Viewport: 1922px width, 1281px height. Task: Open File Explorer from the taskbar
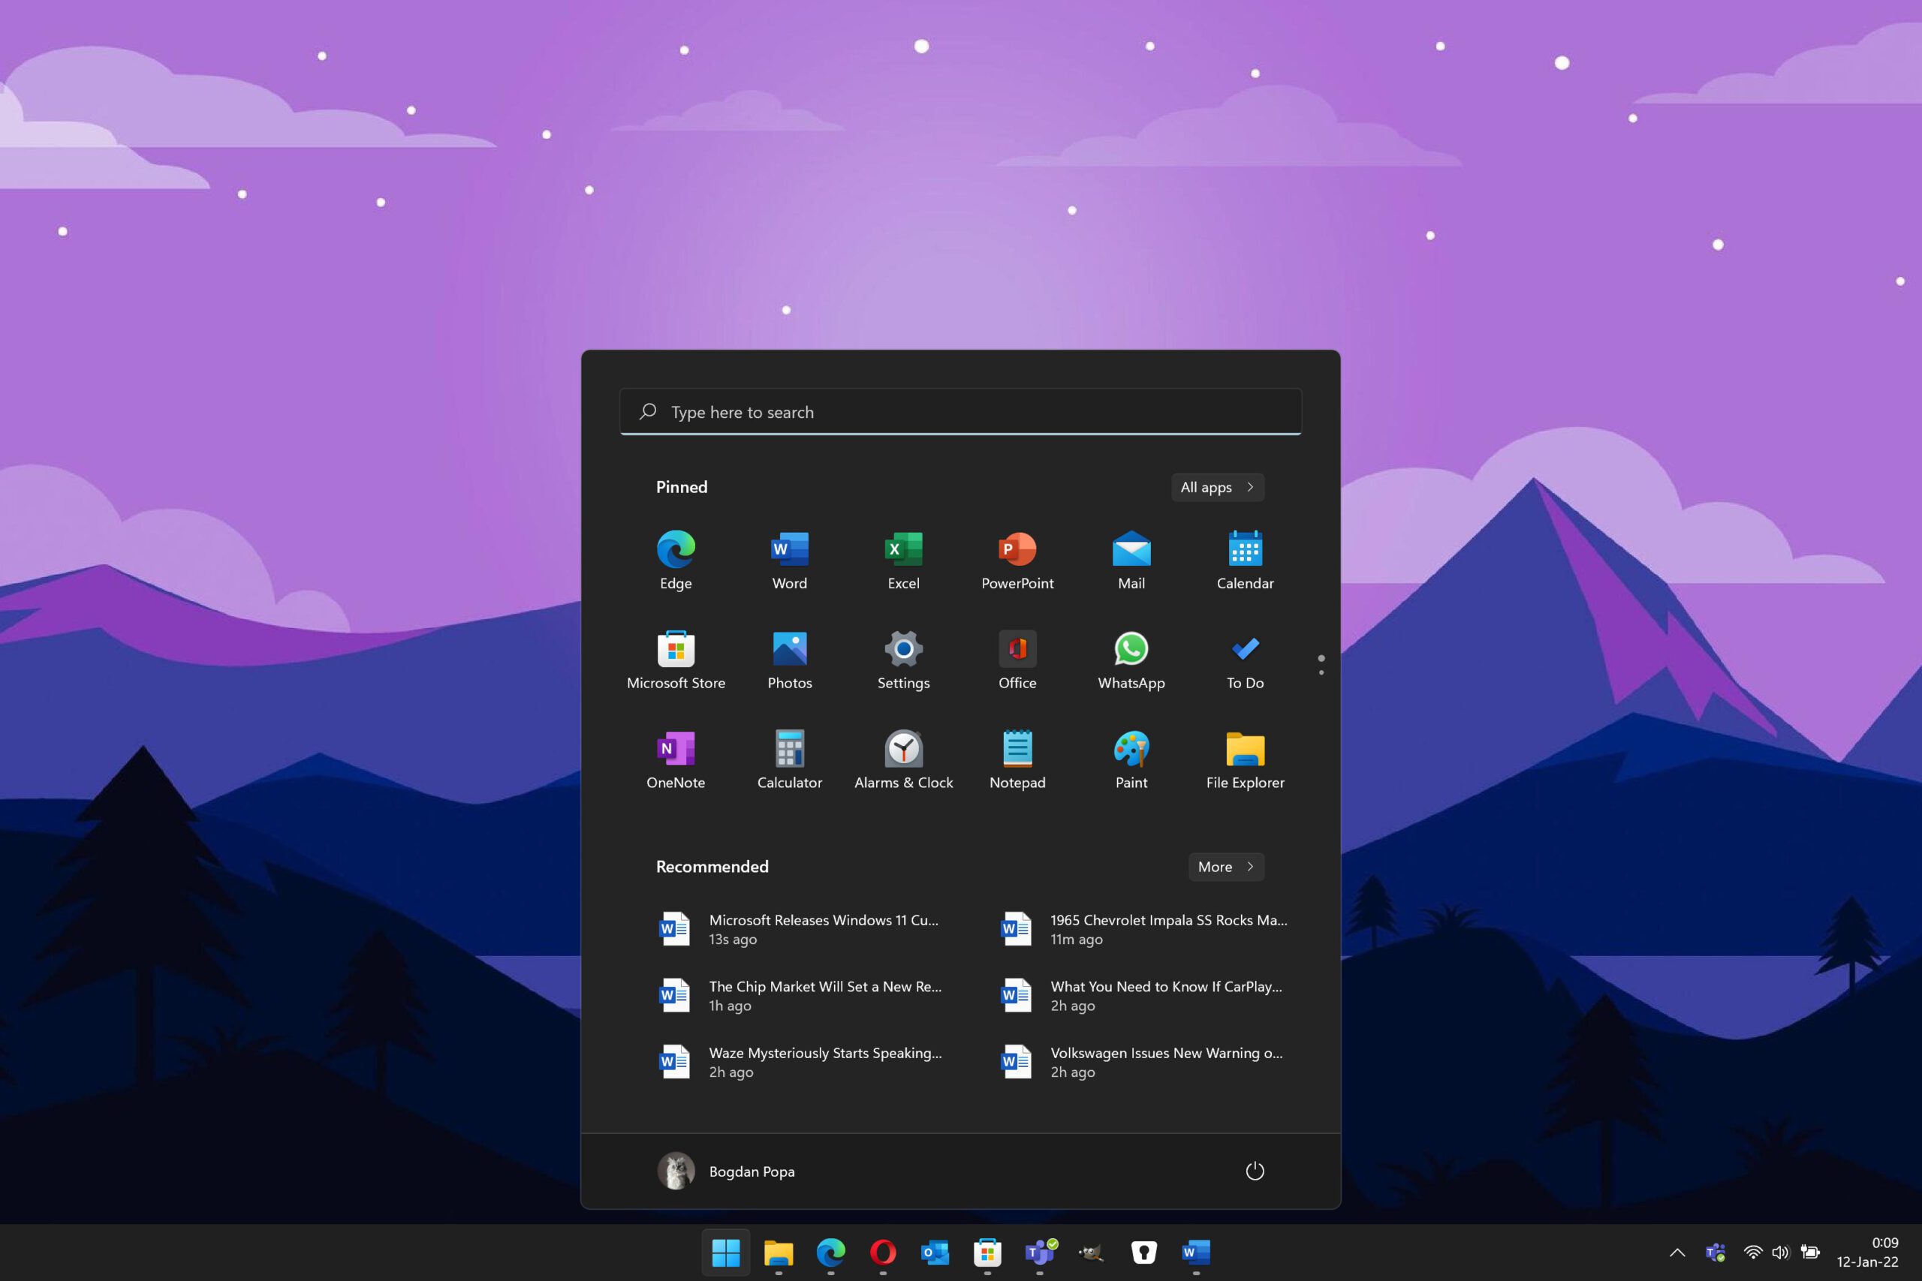click(x=778, y=1252)
